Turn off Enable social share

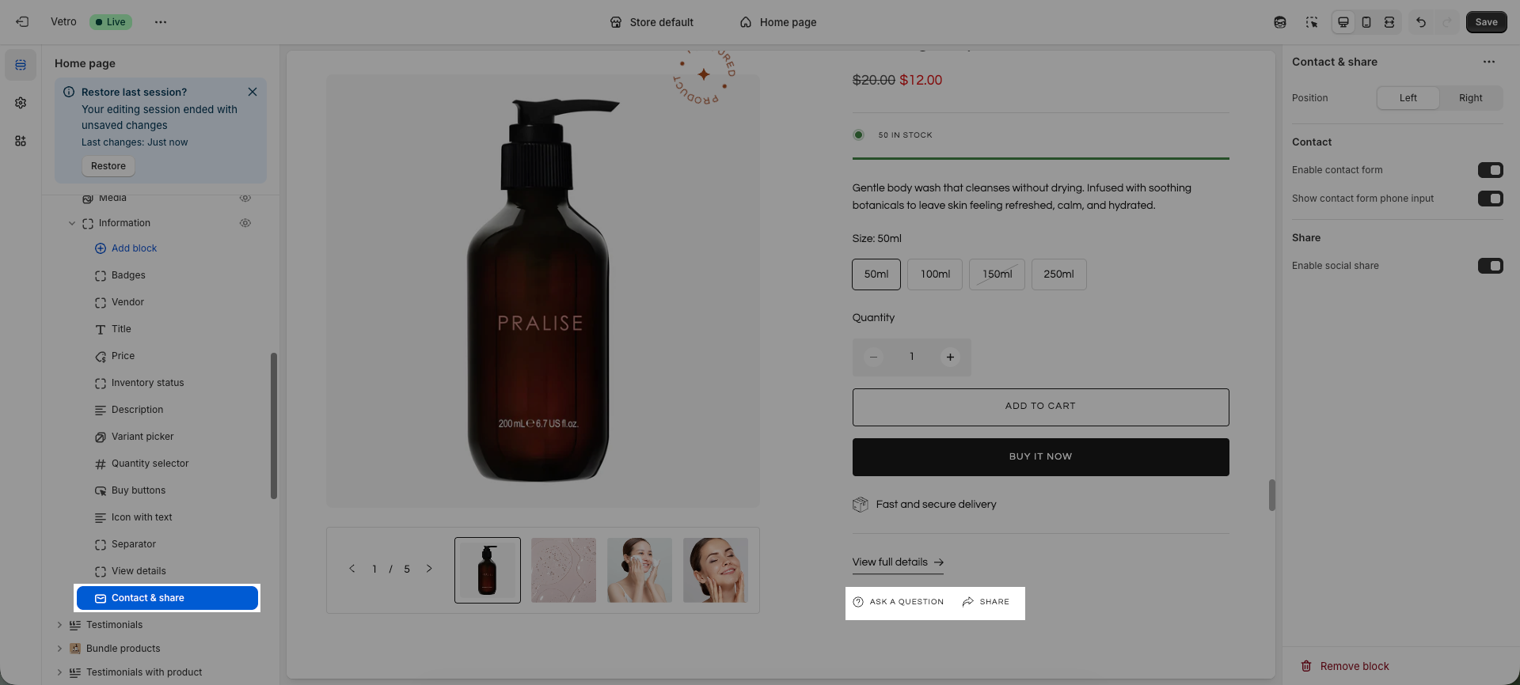coord(1490,266)
